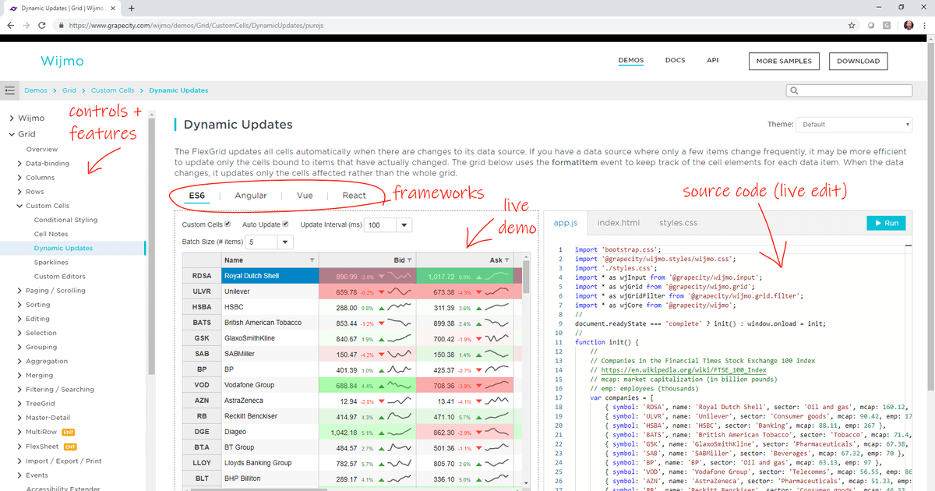Viewport: 935px width, 491px height.
Task: Expand the Data-binding tree section
Action: point(19,164)
